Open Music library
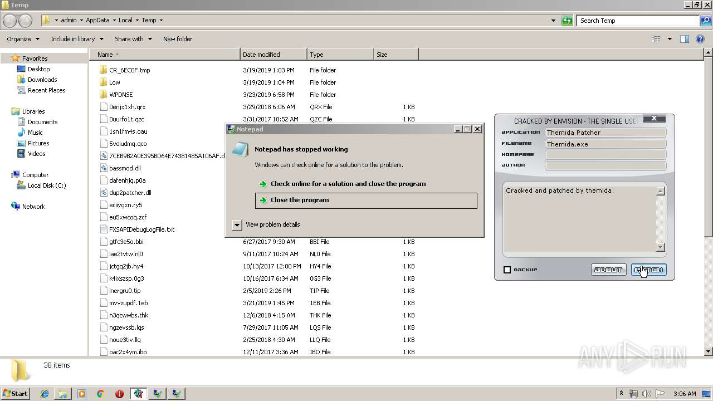Viewport: 713px width, 401px height. (35, 133)
